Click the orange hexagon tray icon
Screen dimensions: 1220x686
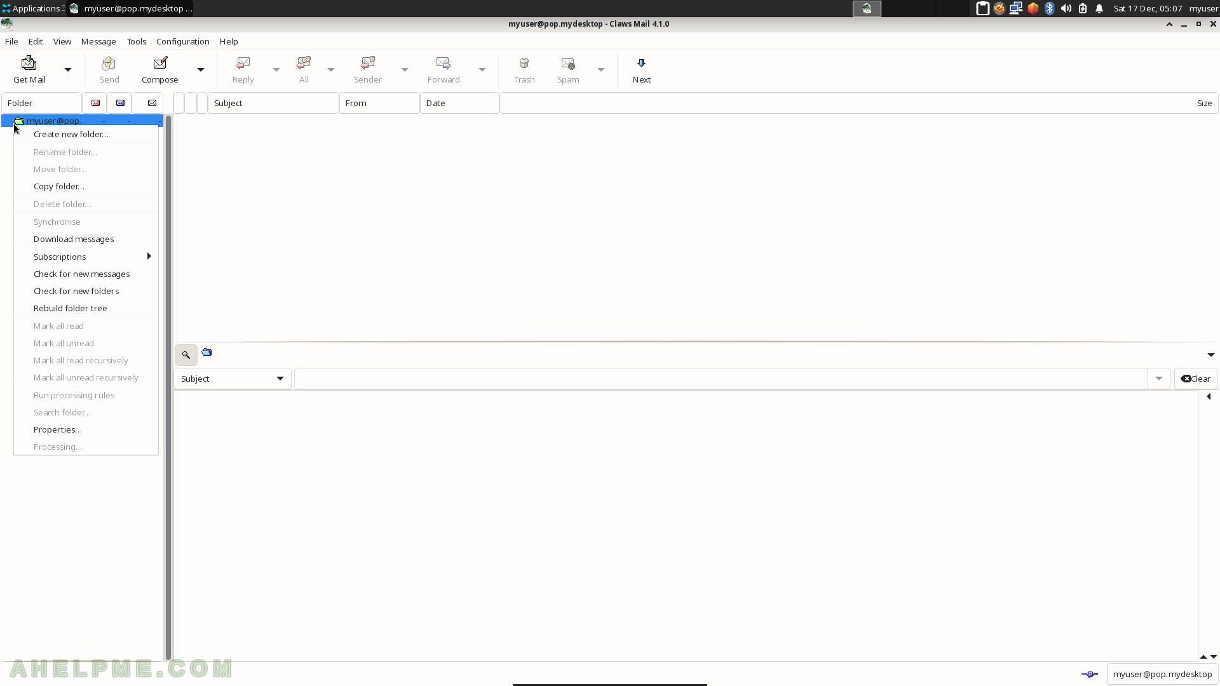pos(1033,8)
